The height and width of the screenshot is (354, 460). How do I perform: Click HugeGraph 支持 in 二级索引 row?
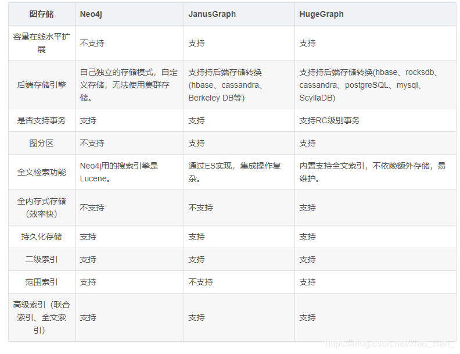tap(307, 259)
